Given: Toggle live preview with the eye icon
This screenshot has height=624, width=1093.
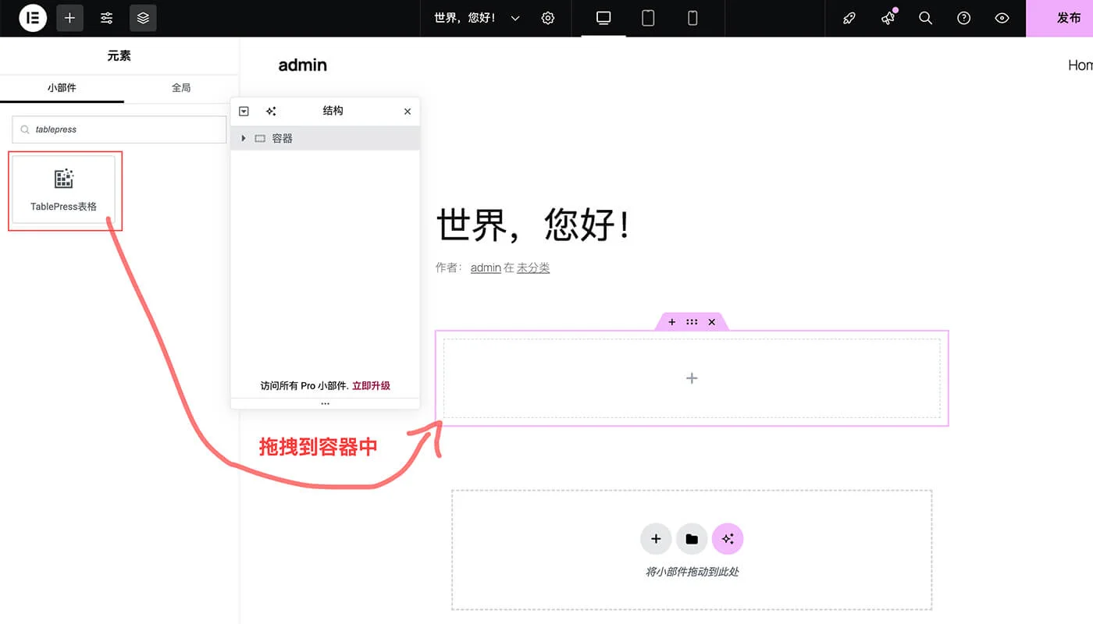Looking at the screenshot, I should [x=1002, y=17].
